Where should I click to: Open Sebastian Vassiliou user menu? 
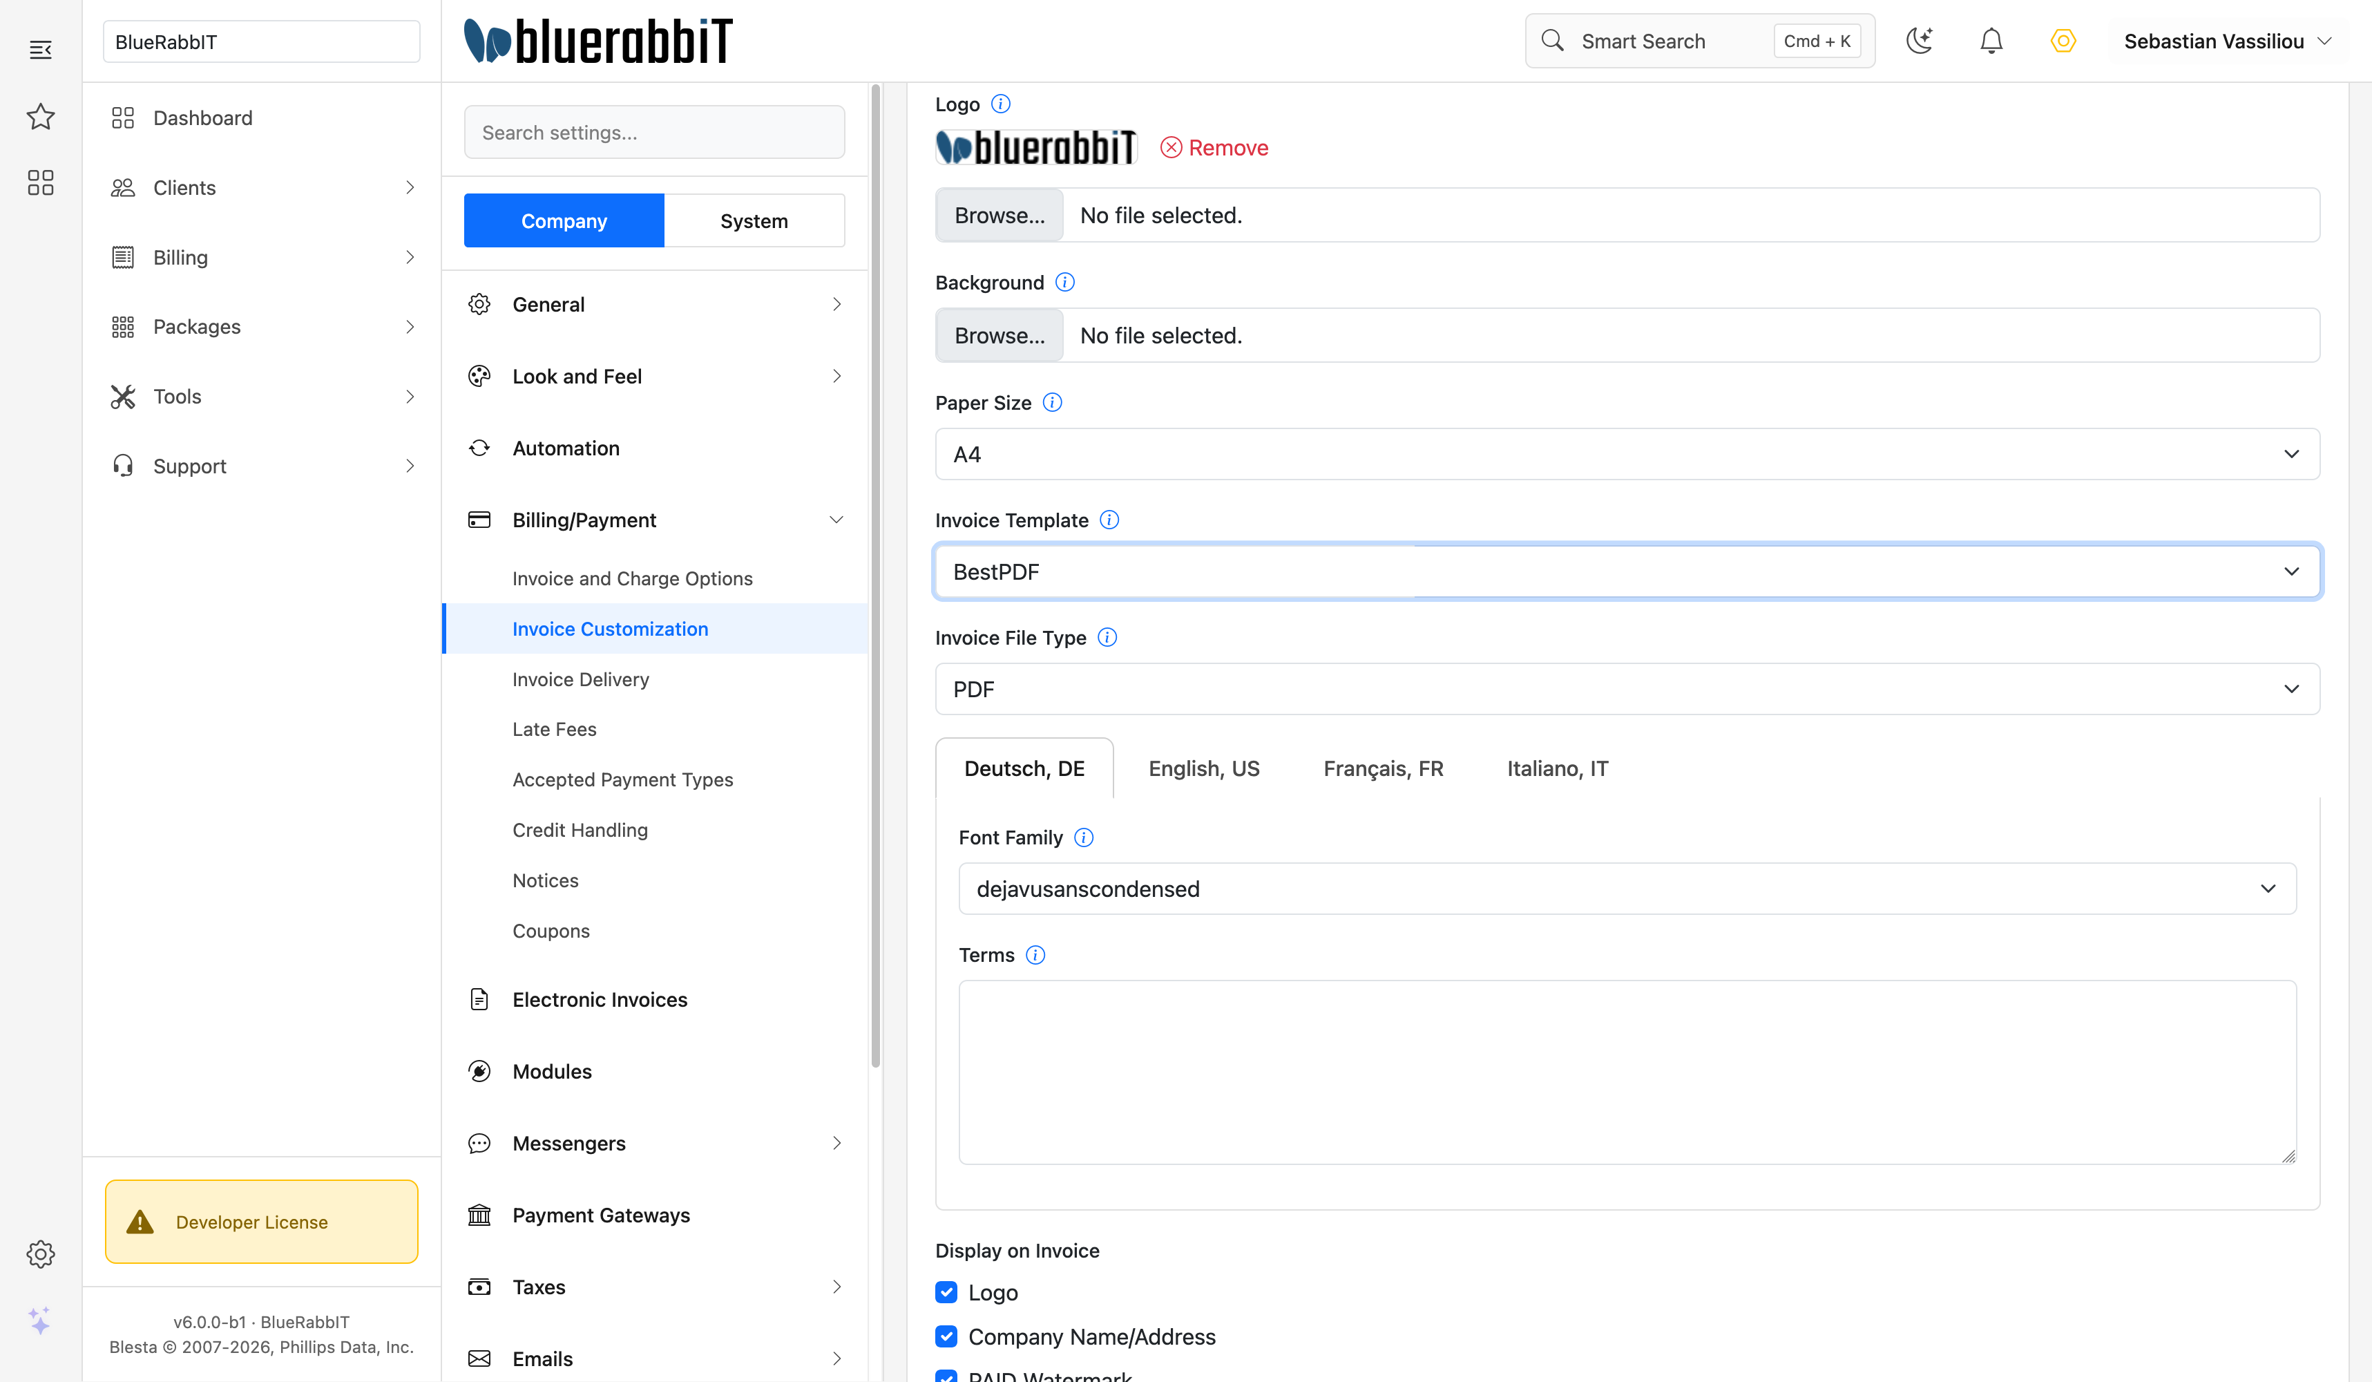click(x=2227, y=41)
